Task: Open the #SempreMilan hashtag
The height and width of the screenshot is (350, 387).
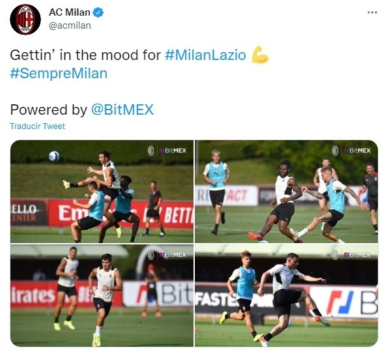Action: tap(59, 74)
